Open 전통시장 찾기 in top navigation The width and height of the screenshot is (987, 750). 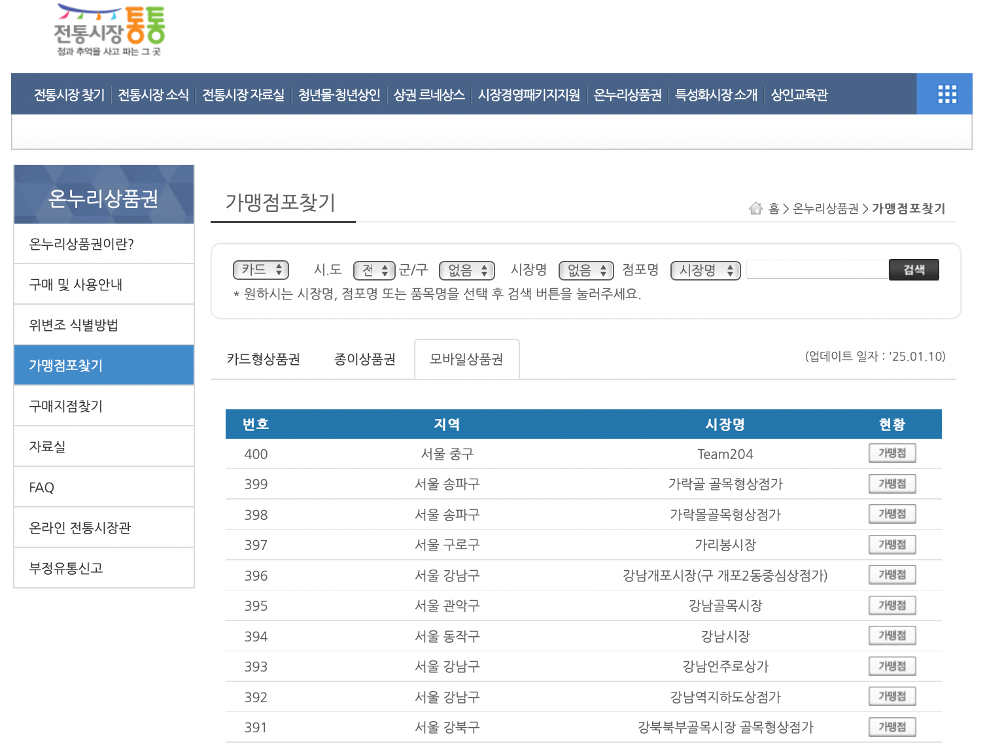point(69,95)
